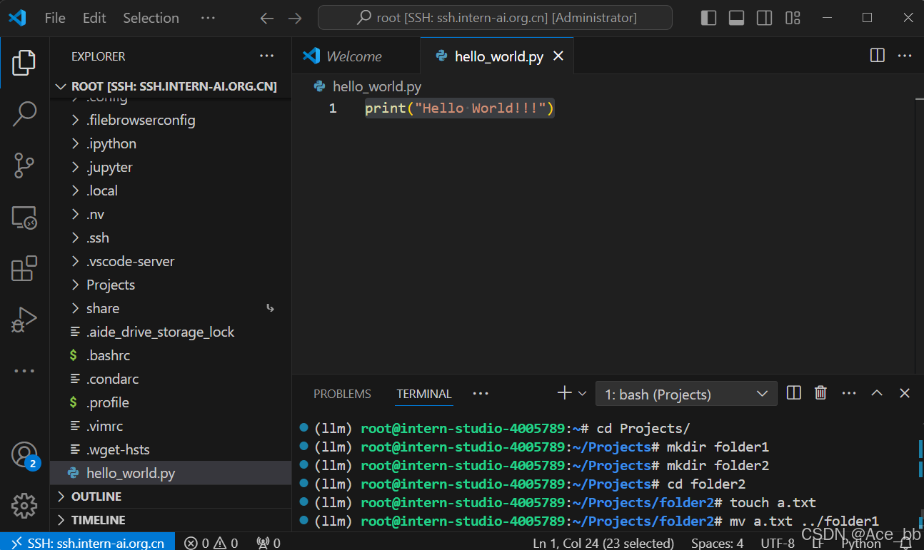Click the command center search box
924x550 pixels.
coord(495,18)
